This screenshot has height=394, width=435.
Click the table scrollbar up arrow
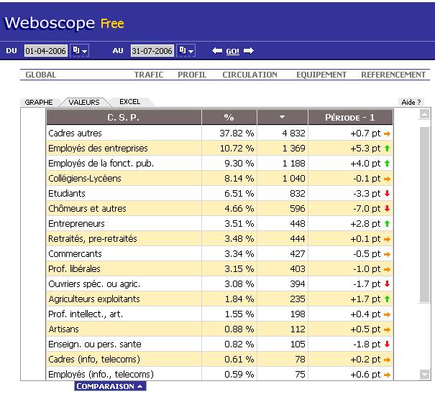point(424,113)
